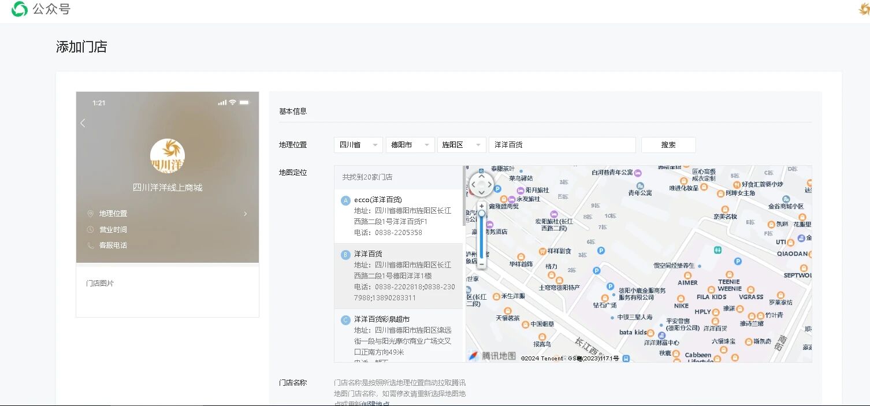Select result marker C 洋洋百货彩泉超市
Viewport: 870px width, 406px height.
click(345, 320)
